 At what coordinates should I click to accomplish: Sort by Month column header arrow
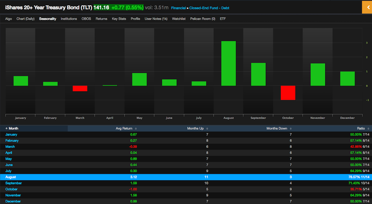7,129
